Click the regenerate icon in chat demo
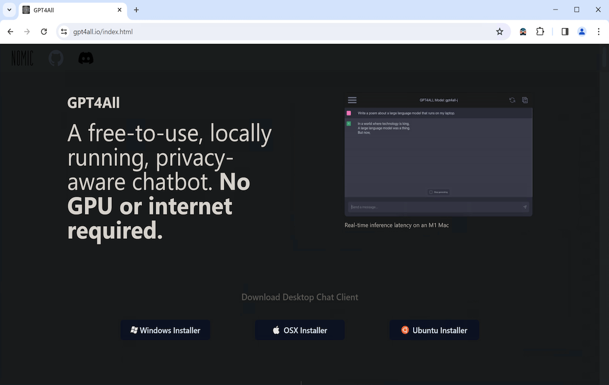The height and width of the screenshot is (385, 609). pos(512,100)
